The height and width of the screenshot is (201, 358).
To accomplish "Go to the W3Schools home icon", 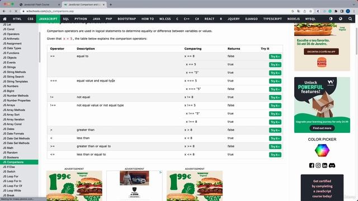I will [x=5, y=19].
